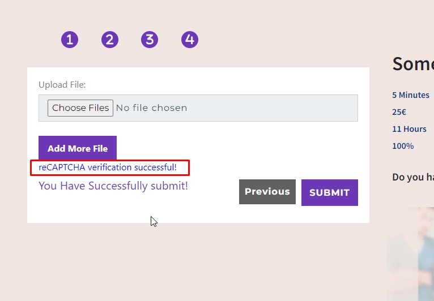Click the Choose Files button
The height and width of the screenshot is (301, 434).
pos(80,108)
